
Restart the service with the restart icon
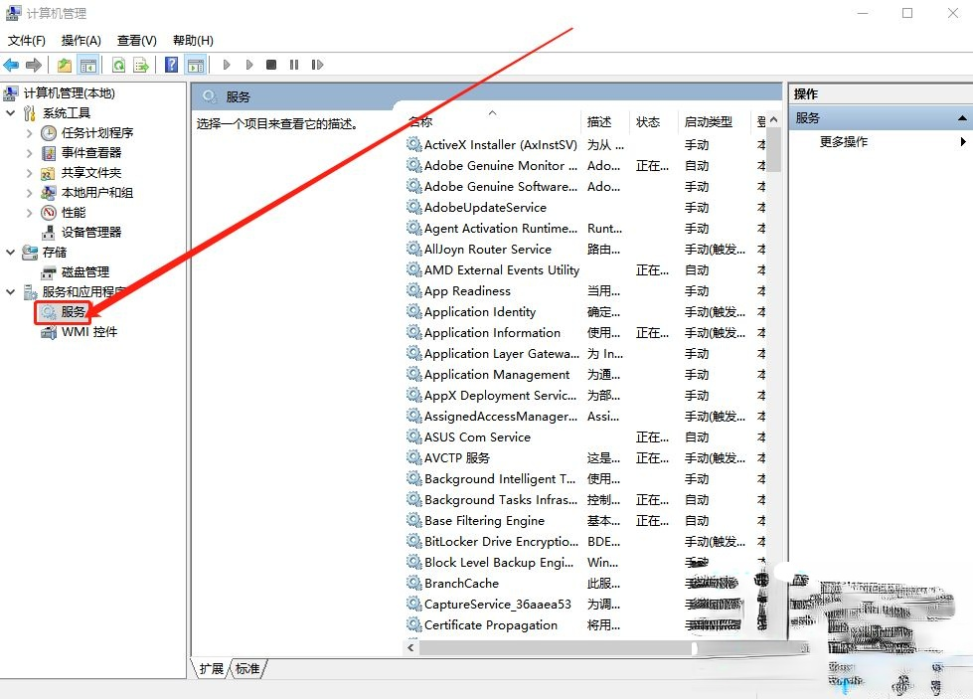(317, 64)
